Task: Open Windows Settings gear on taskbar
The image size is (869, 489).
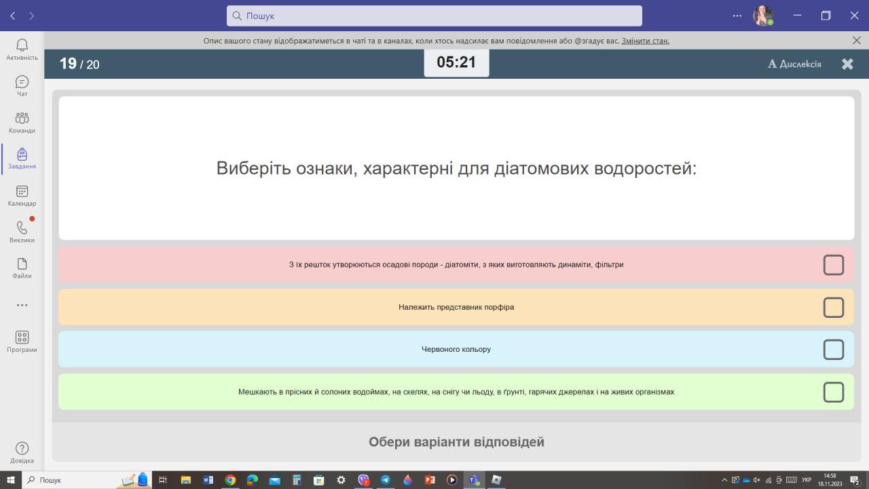Action: tap(341, 480)
